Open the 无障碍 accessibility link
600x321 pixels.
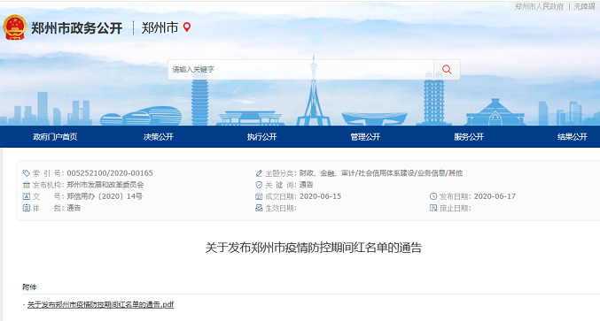pos(584,6)
